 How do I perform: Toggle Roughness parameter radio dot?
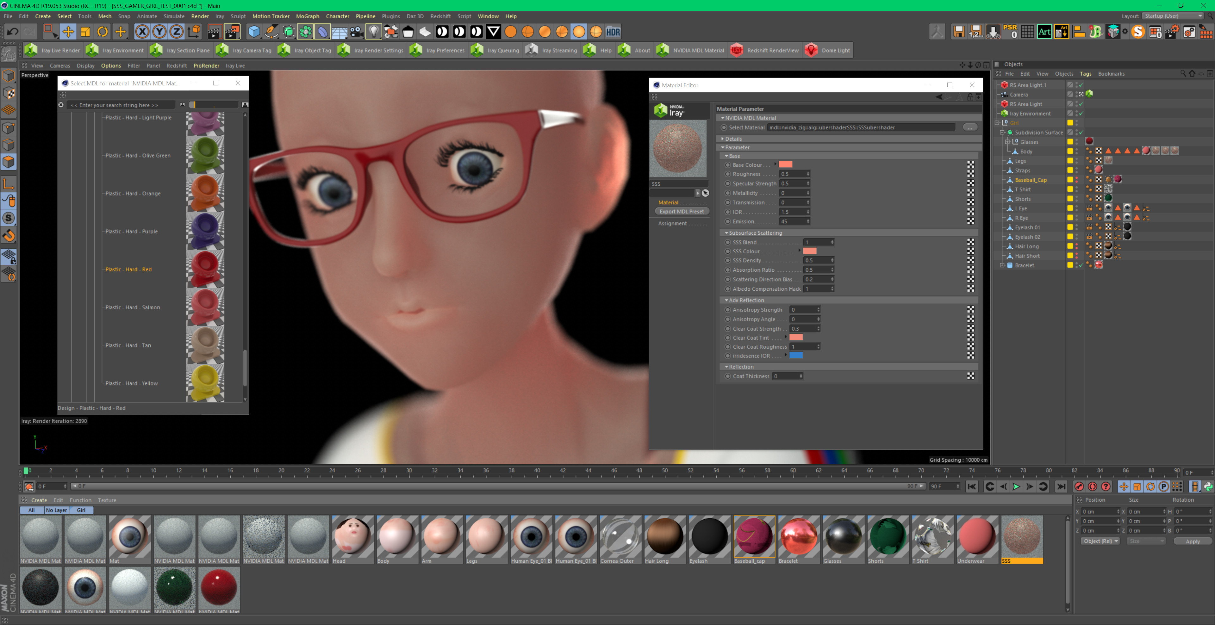[x=728, y=174]
